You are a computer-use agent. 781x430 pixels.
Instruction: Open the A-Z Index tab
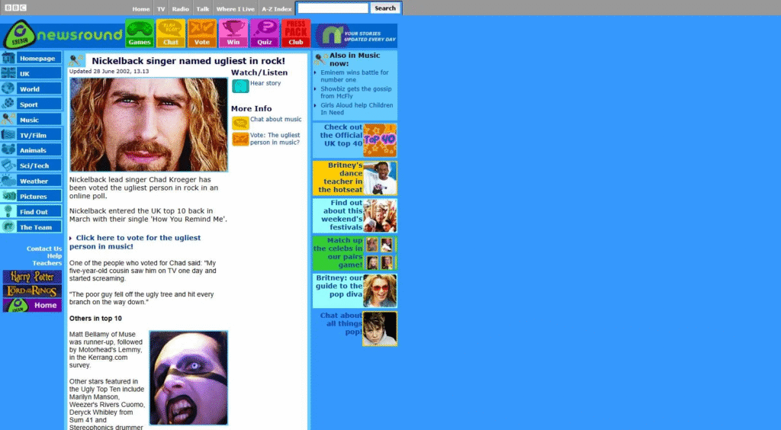click(x=276, y=8)
